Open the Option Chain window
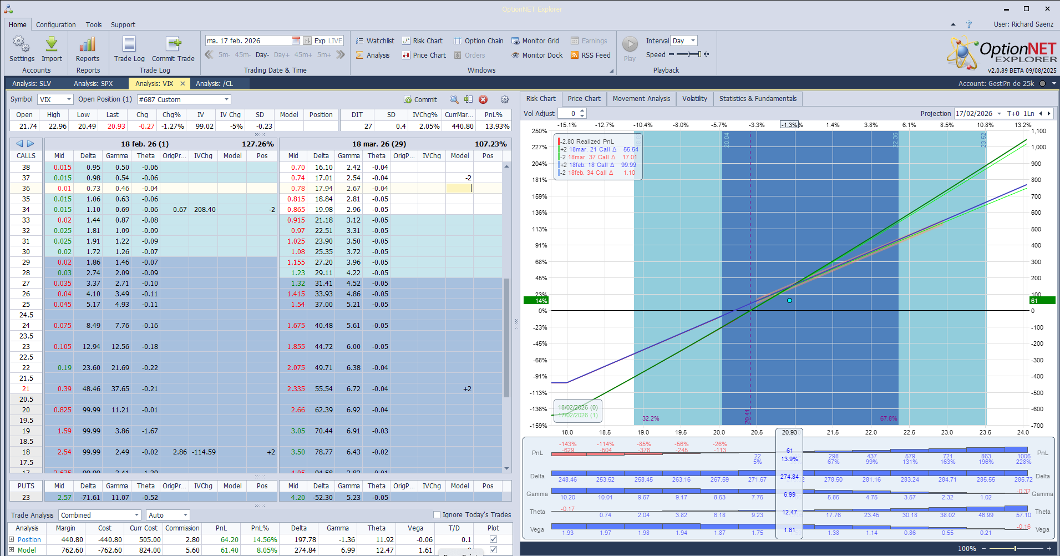This screenshot has height=556, width=1060. pos(478,41)
